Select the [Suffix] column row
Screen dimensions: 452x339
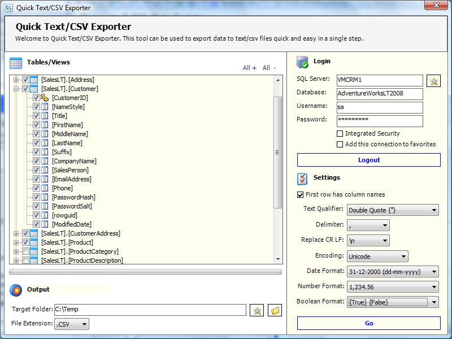tap(62, 152)
